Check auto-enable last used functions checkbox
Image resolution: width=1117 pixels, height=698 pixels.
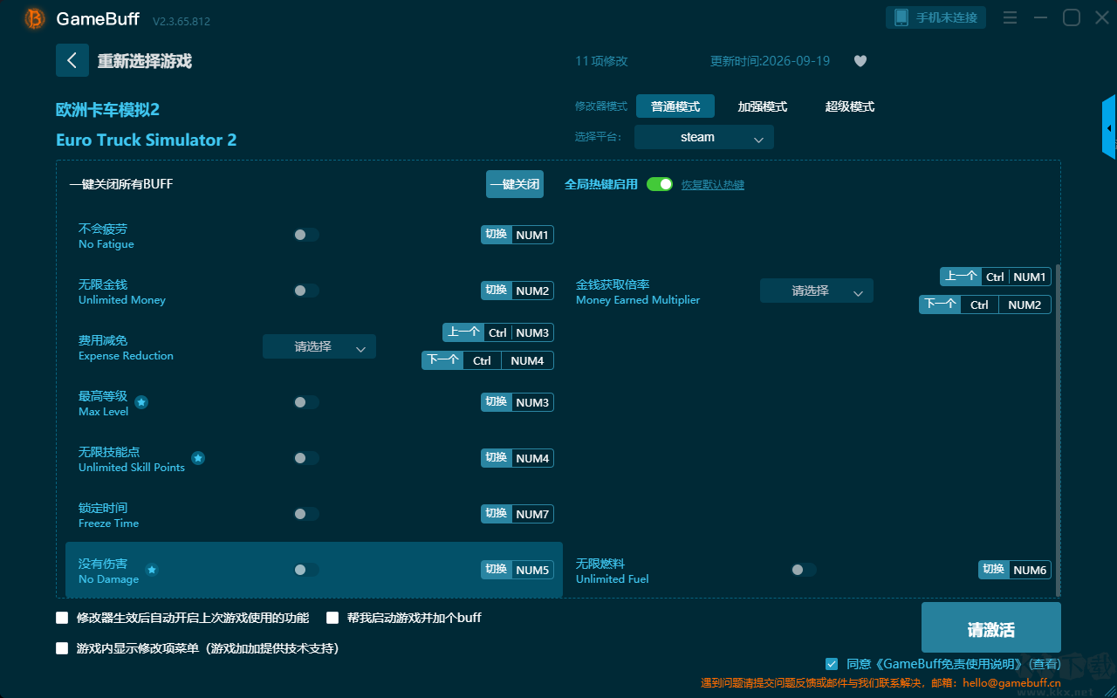62,618
